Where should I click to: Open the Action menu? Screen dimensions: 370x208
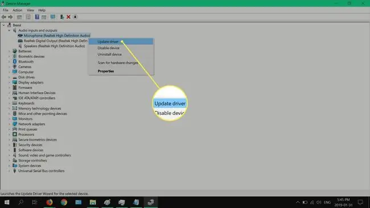pos(17,10)
